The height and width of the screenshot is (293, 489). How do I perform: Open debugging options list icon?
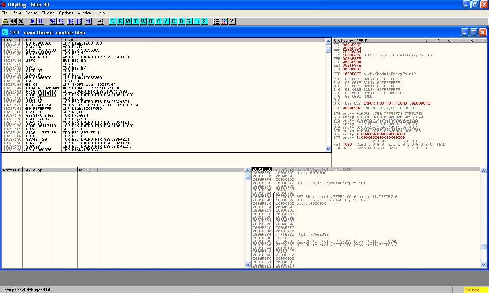pos(217,21)
